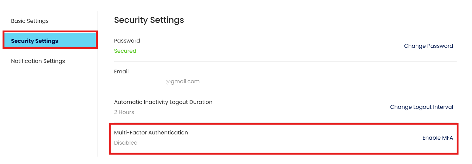Click the vertical divider beside the sidebar
The image size is (472, 164).
[97, 92]
